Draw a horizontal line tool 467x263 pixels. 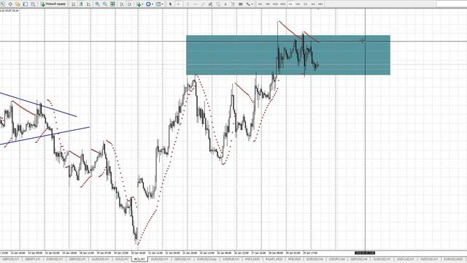coord(196,4)
